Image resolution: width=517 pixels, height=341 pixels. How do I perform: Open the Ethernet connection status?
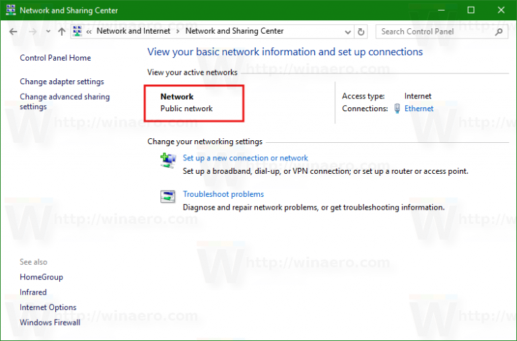pyautogui.click(x=419, y=108)
